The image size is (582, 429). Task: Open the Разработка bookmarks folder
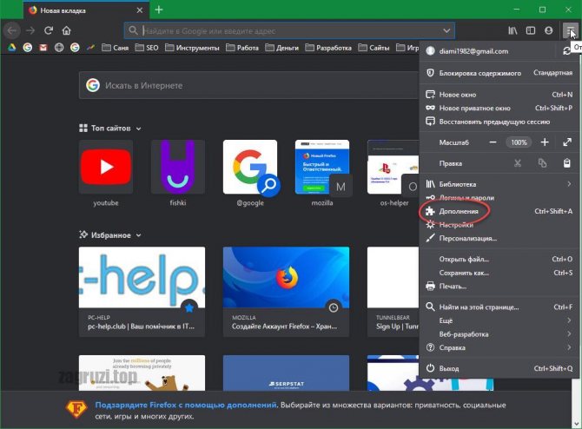[328, 48]
